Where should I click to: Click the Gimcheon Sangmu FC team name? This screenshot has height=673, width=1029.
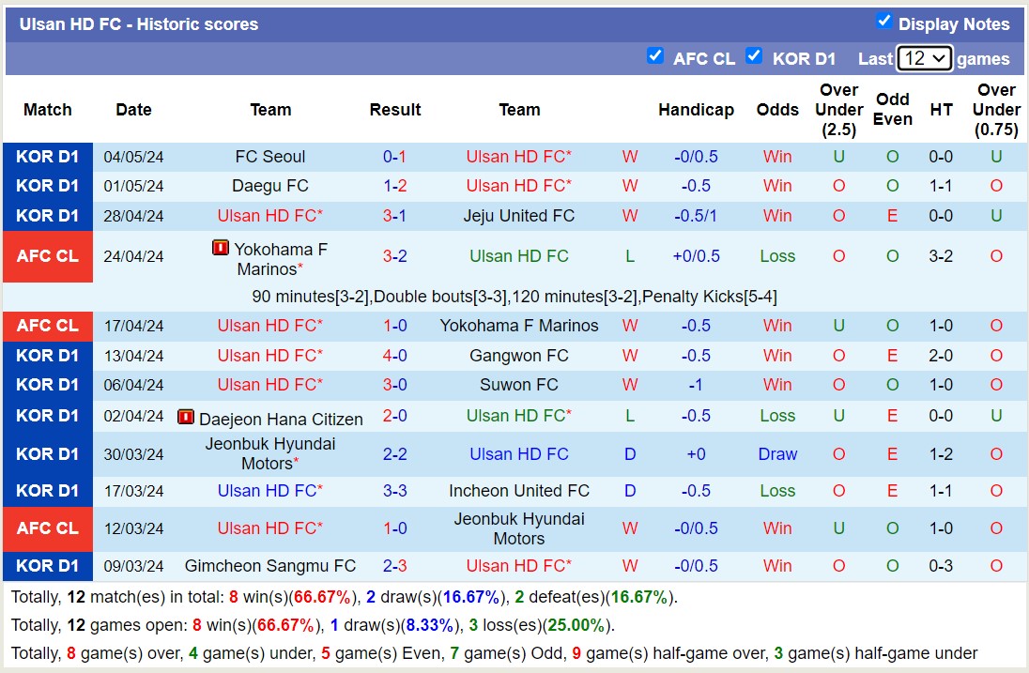pyautogui.click(x=270, y=566)
